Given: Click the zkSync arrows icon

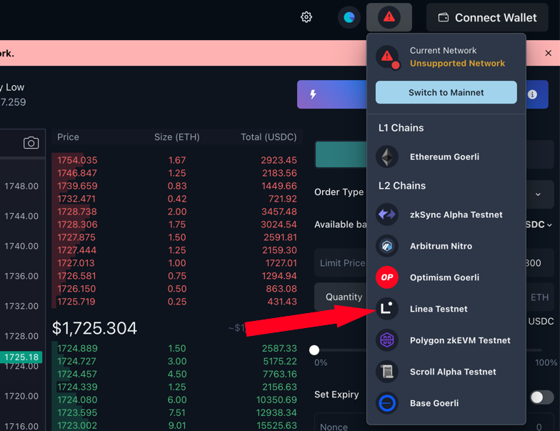Looking at the screenshot, I should [x=387, y=214].
